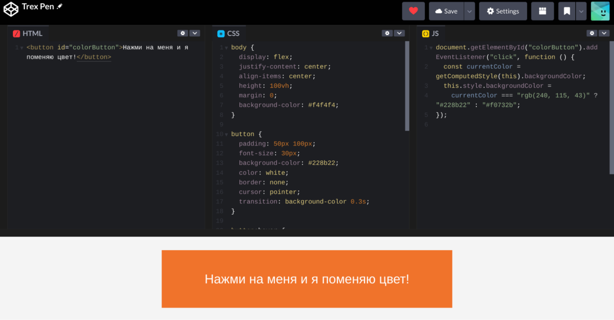The image size is (614, 320).
Task: Switch to the CSS editor tab
Action: coord(229,33)
